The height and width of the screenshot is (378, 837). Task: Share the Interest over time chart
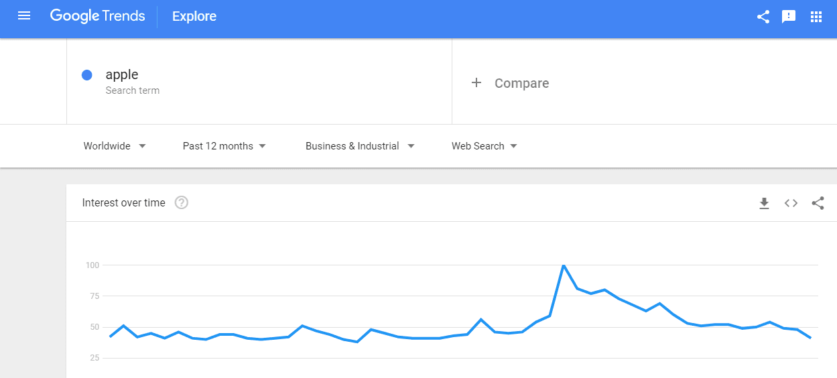[818, 203]
